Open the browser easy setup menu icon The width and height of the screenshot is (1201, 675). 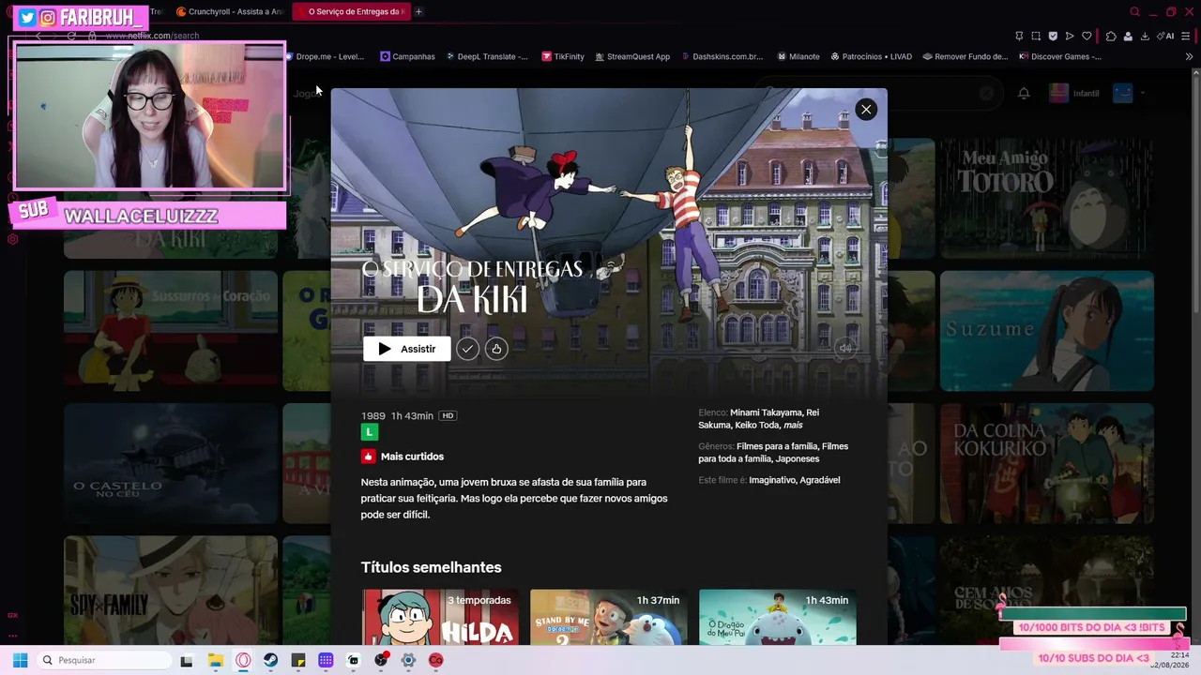point(1185,36)
